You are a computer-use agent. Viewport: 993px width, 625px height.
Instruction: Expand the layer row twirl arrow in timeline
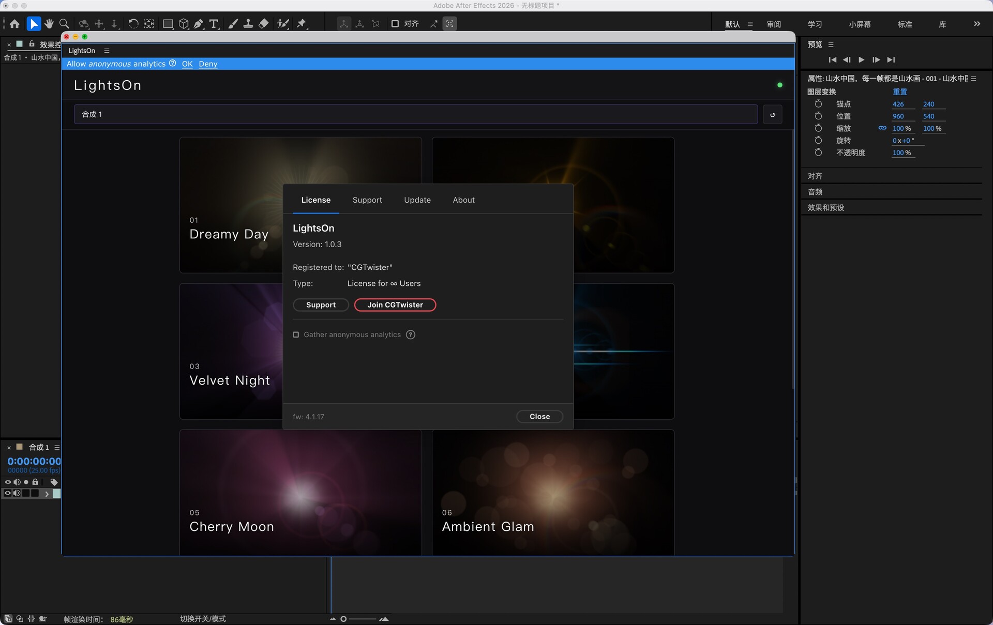tap(47, 494)
